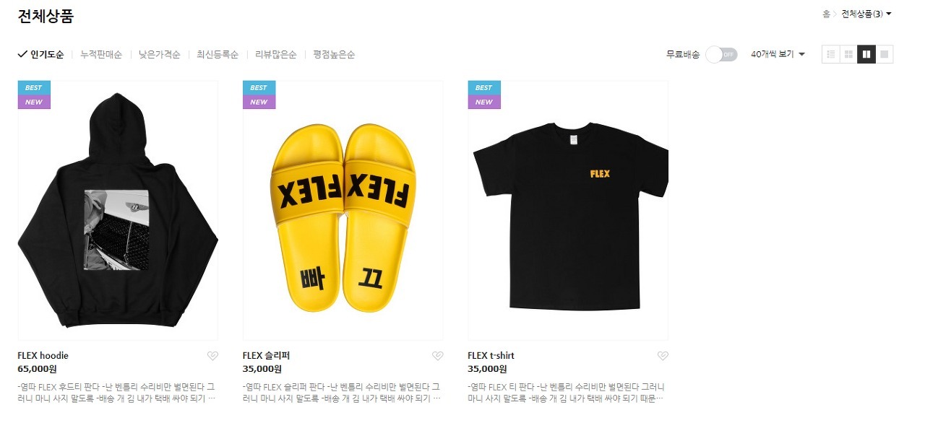Click heart icon for FLEX 슬리퍼
The width and height of the screenshot is (925, 423).
tap(437, 356)
